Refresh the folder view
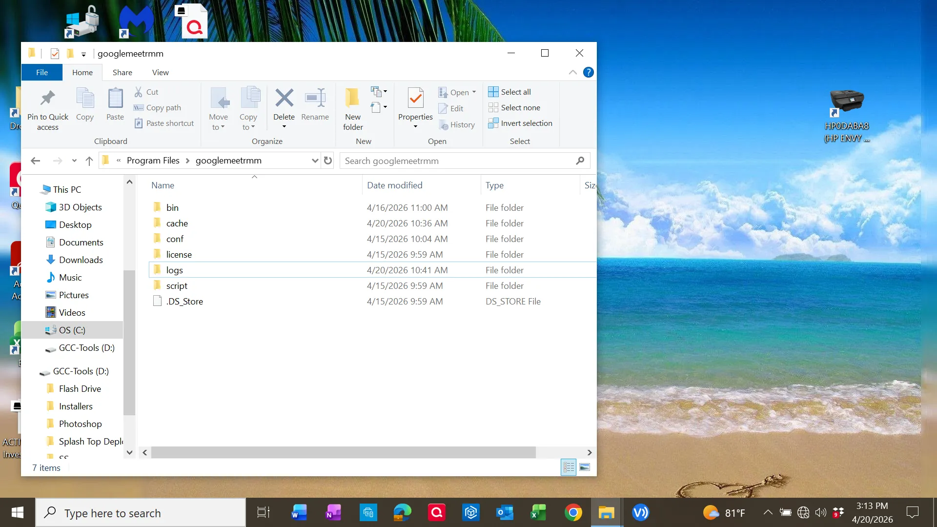This screenshot has width=937, height=527. tap(327, 161)
